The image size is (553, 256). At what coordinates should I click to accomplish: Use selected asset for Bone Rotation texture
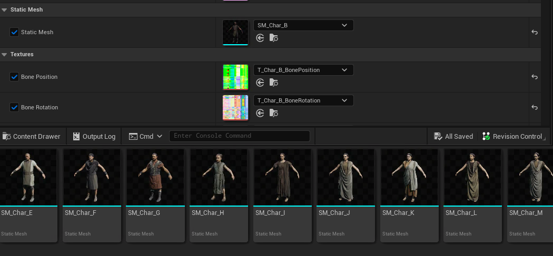click(x=260, y=113)
